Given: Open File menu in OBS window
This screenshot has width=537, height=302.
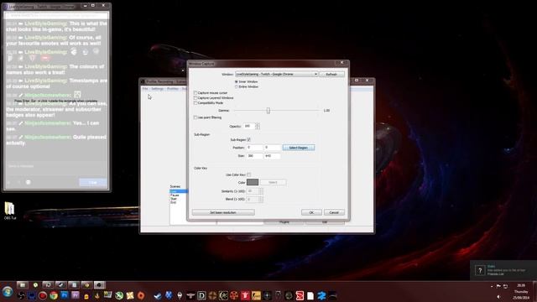Looking at the screenshot, I should pos(145,89).
